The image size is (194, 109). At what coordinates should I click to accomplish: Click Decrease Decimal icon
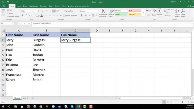point(96,15)
